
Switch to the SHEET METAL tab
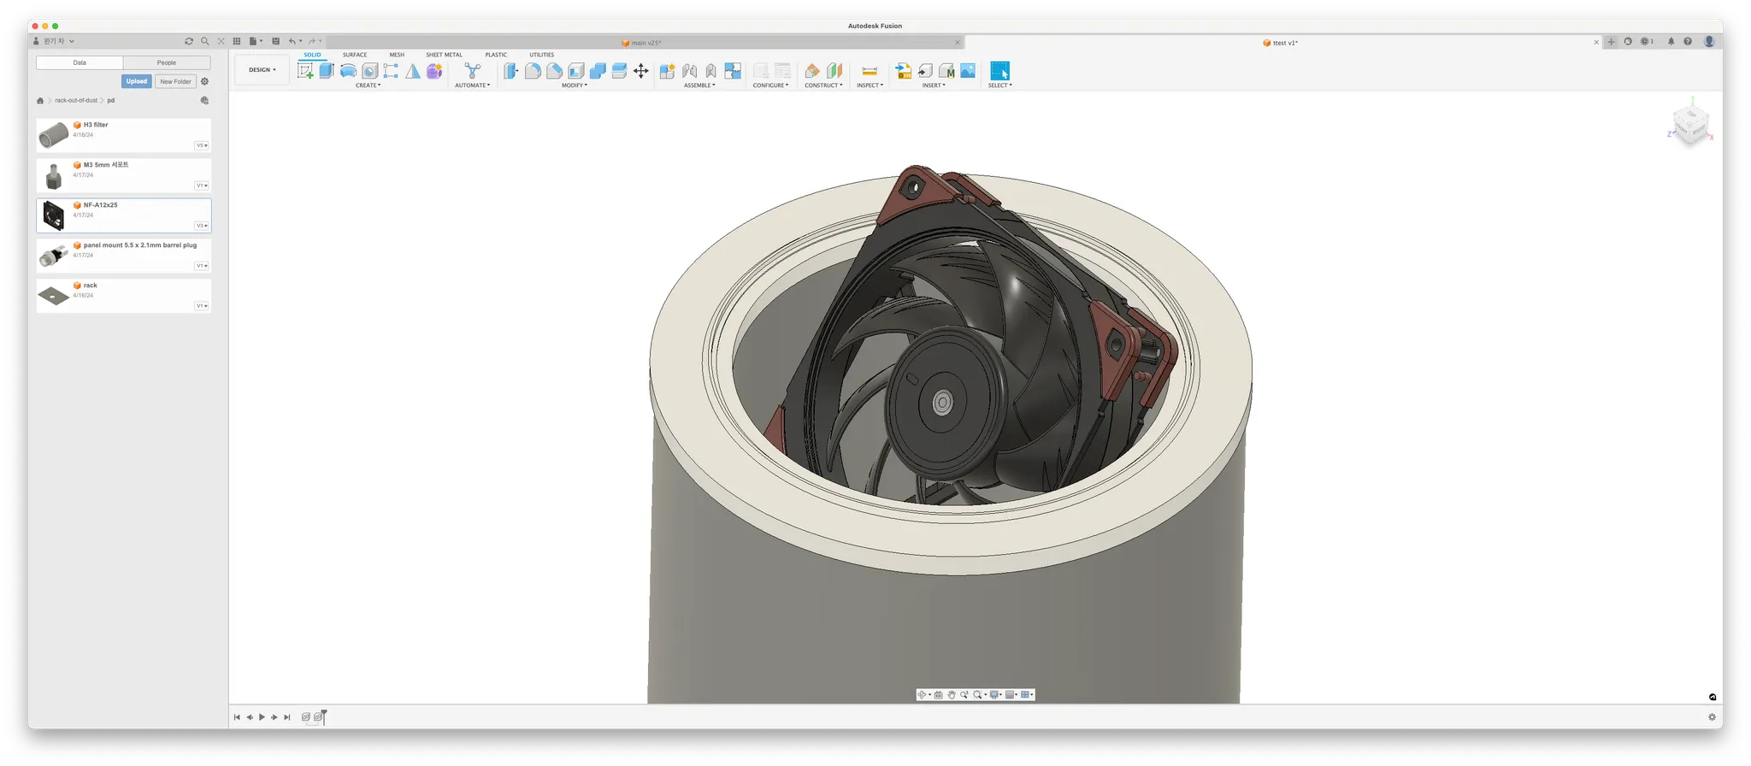pyautogui.click(x=444, y=55)
